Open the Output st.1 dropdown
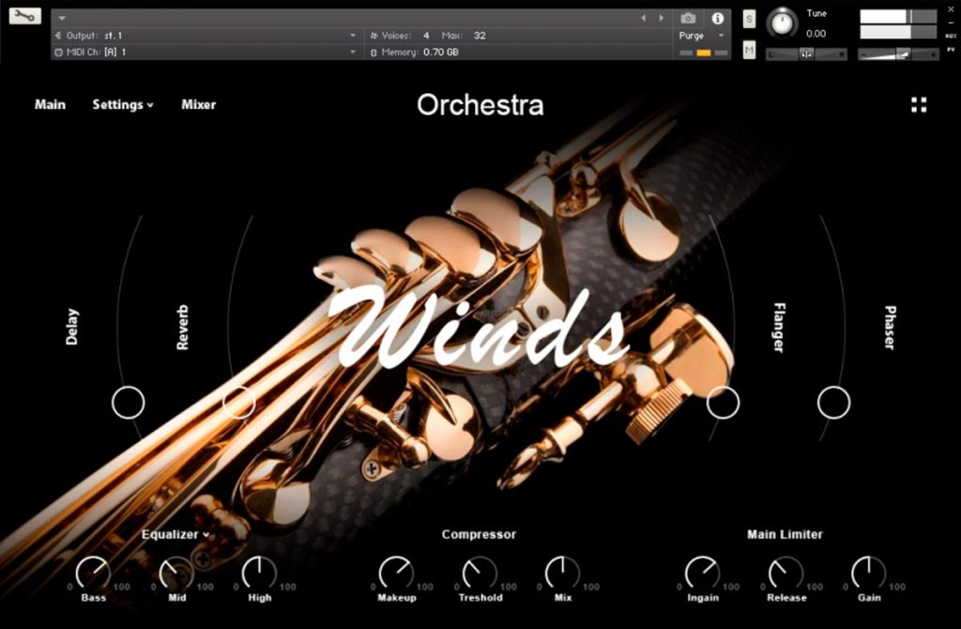Screen dimensions: 961x629 pyautogui.click(x=206, y=36)
